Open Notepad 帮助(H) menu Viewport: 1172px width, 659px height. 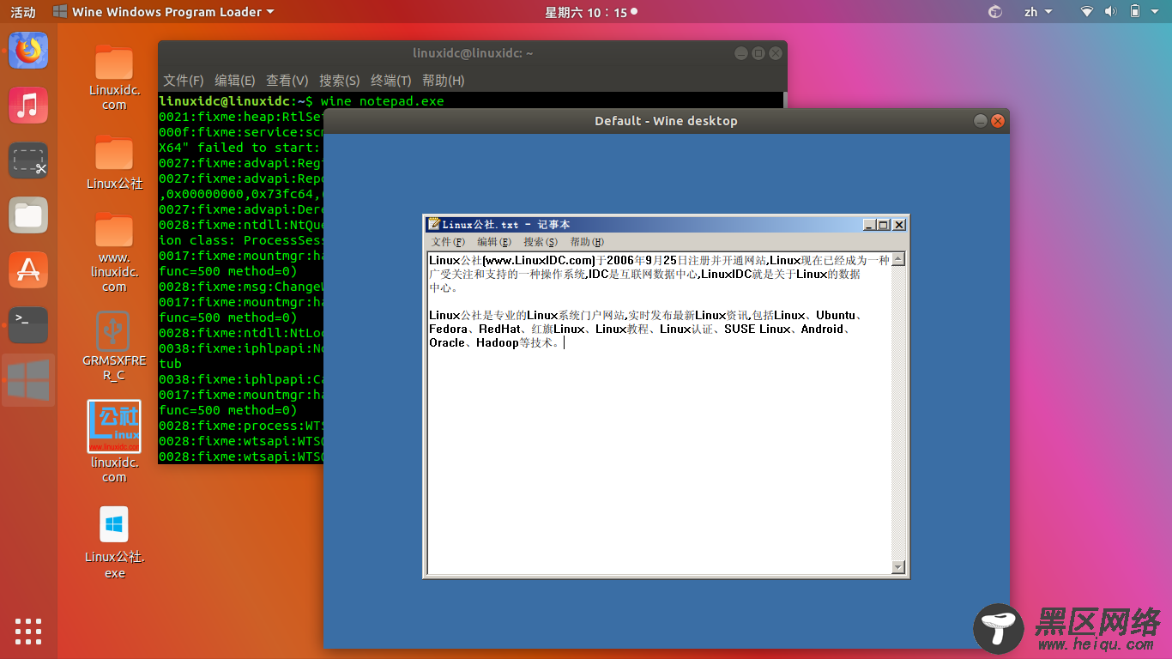(587, 242)
